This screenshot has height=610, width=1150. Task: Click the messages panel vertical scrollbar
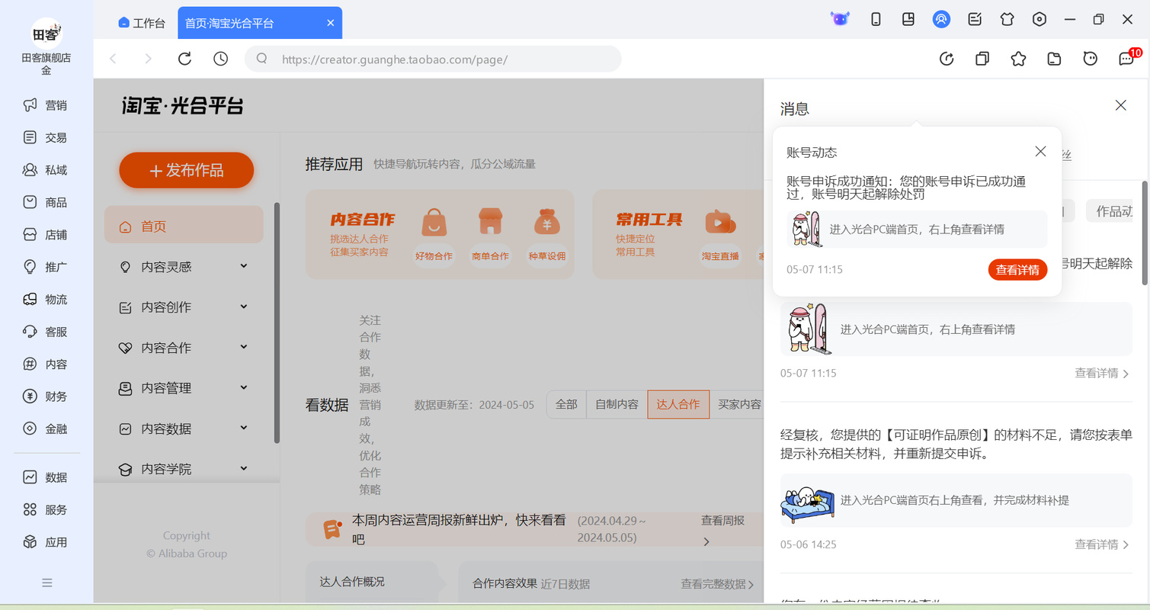pos(1145,233)
